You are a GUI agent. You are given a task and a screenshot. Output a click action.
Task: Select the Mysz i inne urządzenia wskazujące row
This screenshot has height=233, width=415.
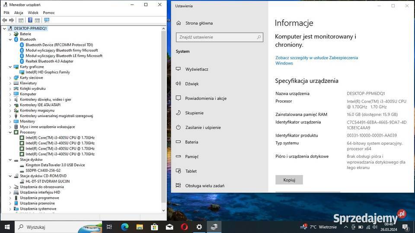coord(47,127)
